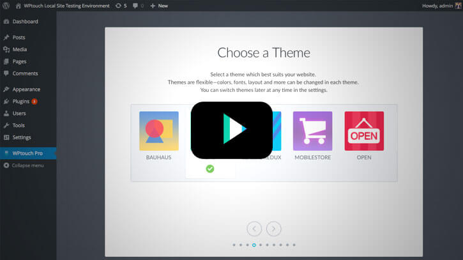The width and height of the screenshot is (463, 260).
Task: Select the MobileStore shopping cart theme
Action: (x=313, y=131)
